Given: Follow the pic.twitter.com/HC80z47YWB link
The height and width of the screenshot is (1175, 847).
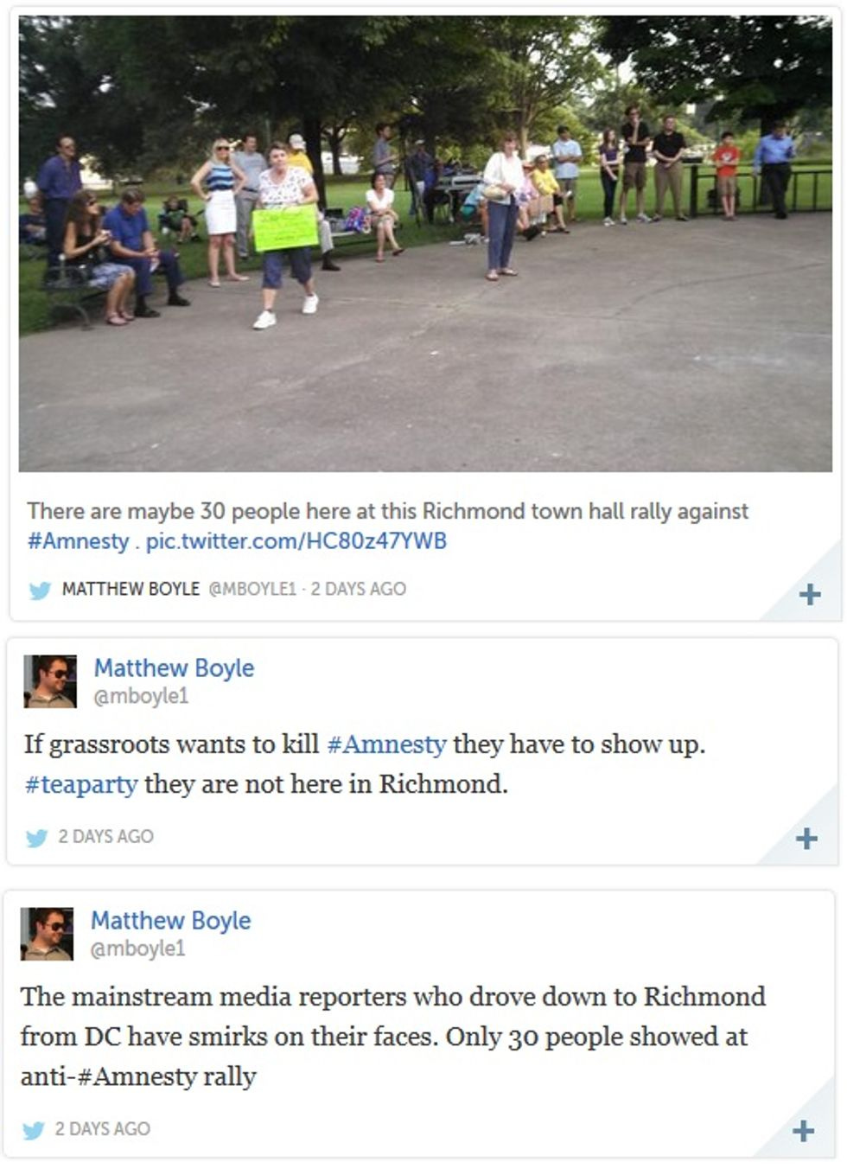Looking at the screenshot, I should tap(296, 541).
